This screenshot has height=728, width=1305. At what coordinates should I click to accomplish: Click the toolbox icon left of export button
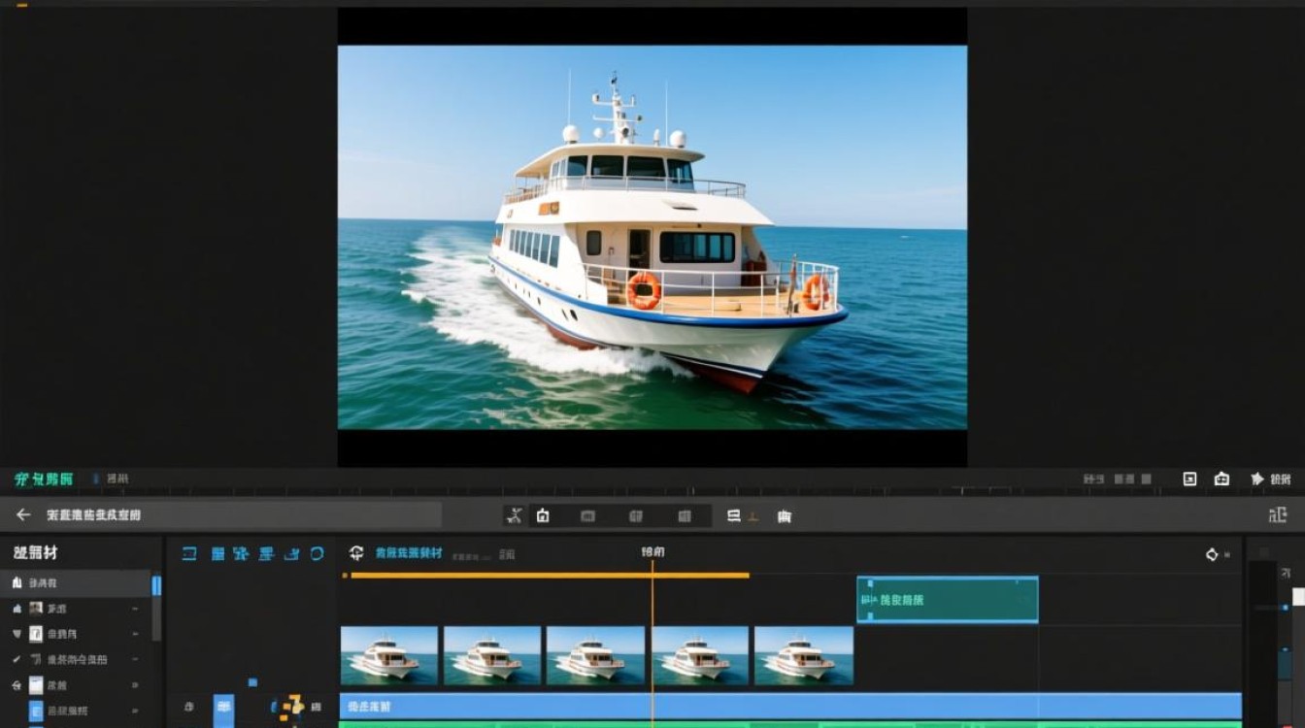pyautogui.click(x=1221, y=479)
